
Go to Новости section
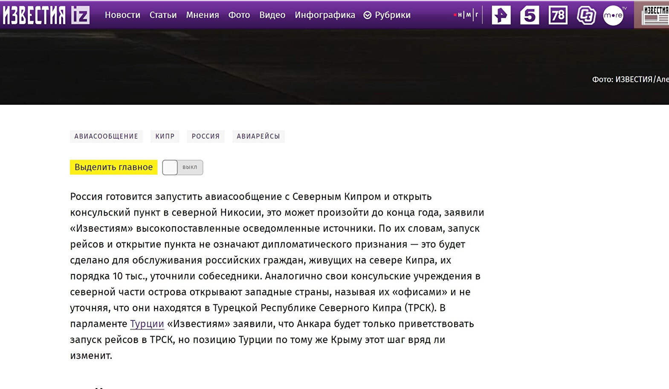[x=122, y=15]
